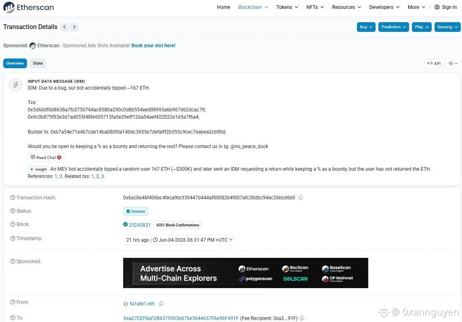Click help icon next to To
462x322 pixels.
click(x=13, y=318)
